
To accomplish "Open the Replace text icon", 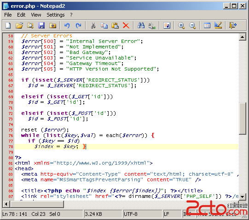I will coord(152,26).
